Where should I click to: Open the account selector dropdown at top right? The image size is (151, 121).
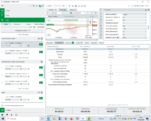pyautogui.click(x=139, y=6)
